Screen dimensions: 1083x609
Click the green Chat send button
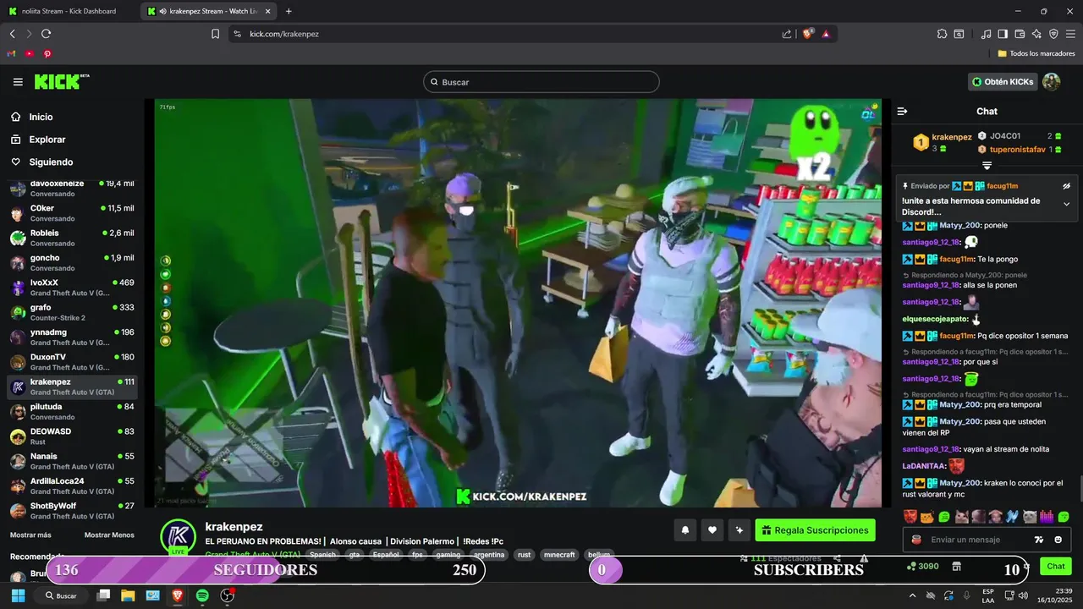pyautogui.click(x=1056, y=566)
